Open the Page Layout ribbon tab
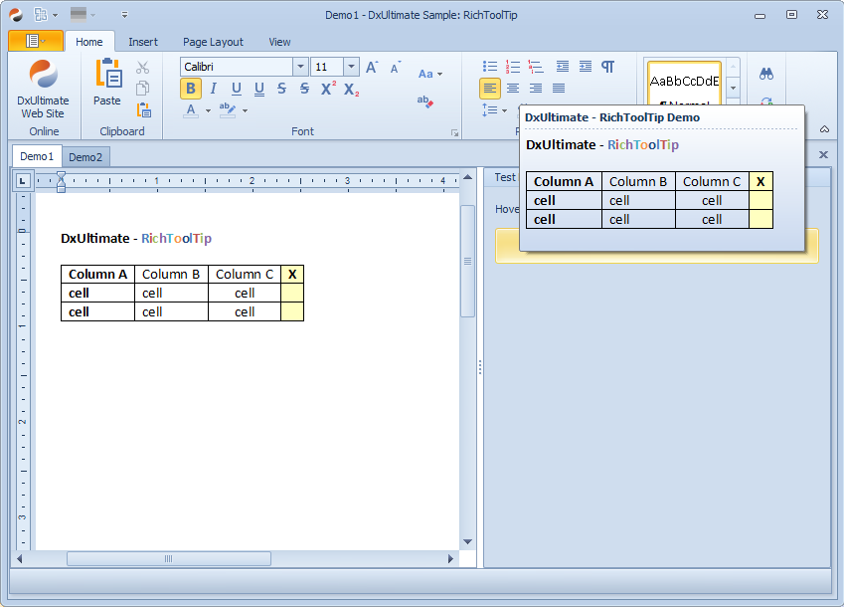Image resolution: width=844 pixels, height=607 pixels. [213, 42]
